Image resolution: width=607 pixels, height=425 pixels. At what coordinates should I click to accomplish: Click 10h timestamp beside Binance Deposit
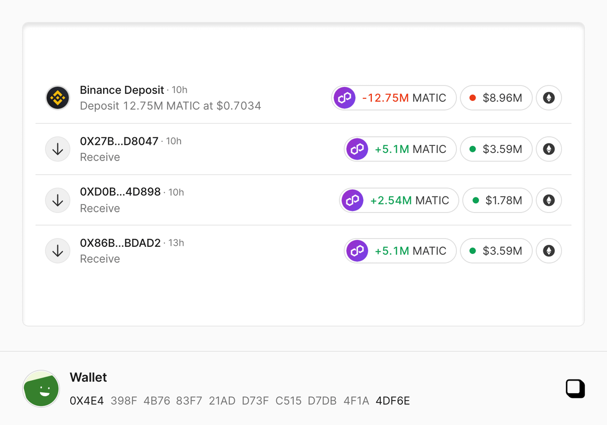[x=180, y=90]
